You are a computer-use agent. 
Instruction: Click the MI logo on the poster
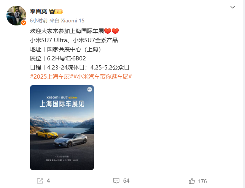coord(89,89)
